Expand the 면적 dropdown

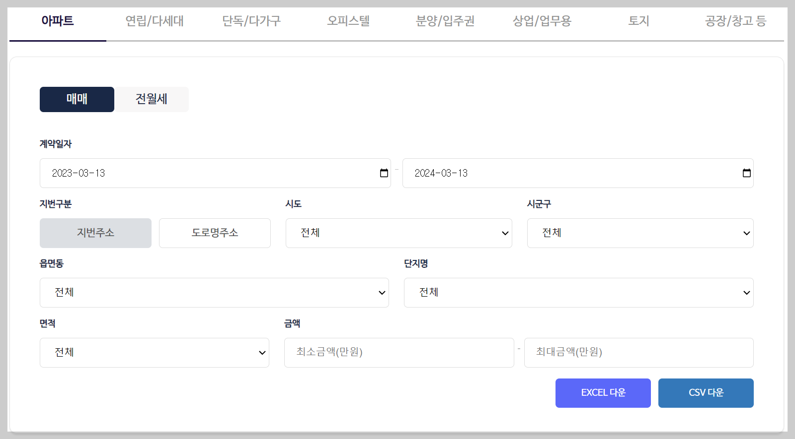coord(155,353)
